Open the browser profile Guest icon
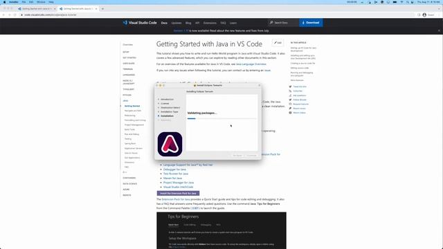 [424, 15]
